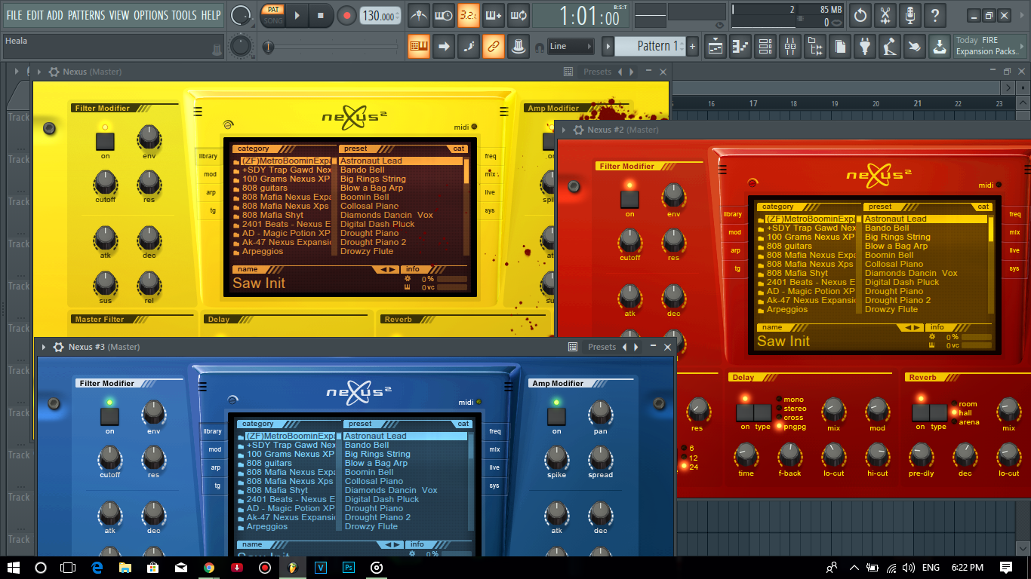Toggle Filter Modifier on button in yellow Nexus
Screen dimensions: 1031x579
click(x=105, y=141)
